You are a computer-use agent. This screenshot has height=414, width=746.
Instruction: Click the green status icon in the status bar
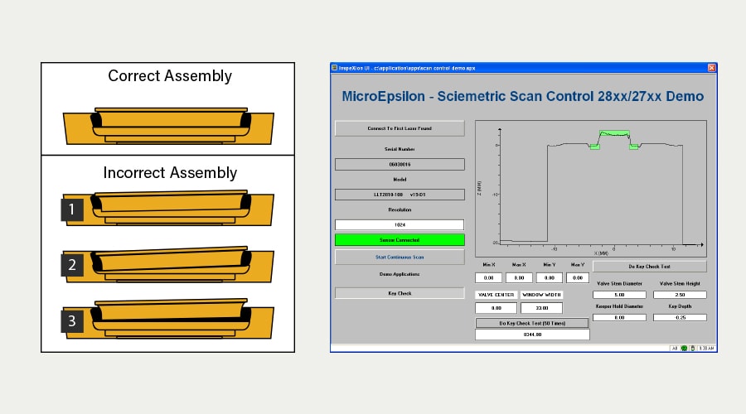click(x=684, y=349)
